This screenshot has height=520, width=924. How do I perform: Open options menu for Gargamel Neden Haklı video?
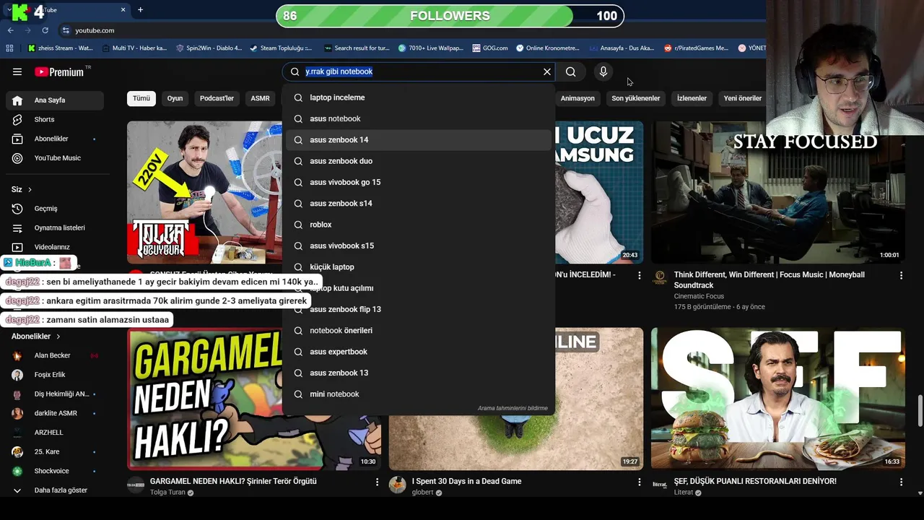(x=377, y=482)
